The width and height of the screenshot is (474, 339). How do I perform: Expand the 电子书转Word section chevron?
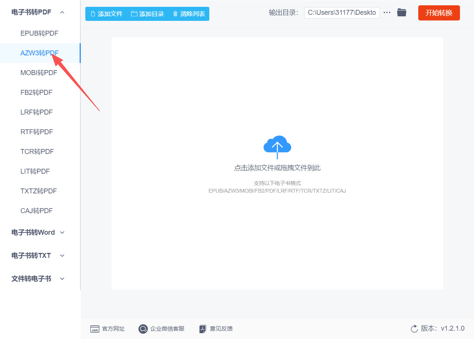pos(63,232)
